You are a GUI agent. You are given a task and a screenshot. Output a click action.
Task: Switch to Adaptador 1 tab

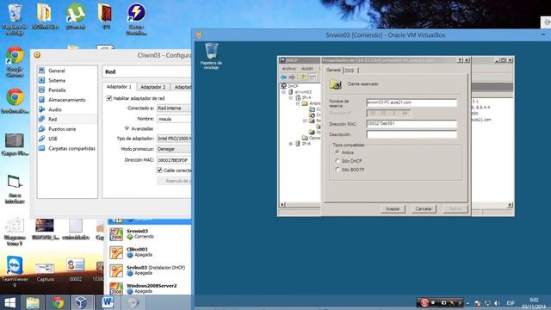[x=119, y=86]
